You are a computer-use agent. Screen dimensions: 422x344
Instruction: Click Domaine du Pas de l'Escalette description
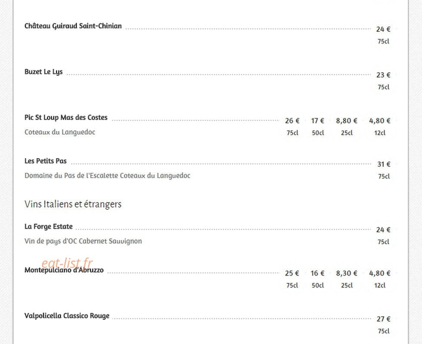(x=107, y=176)
